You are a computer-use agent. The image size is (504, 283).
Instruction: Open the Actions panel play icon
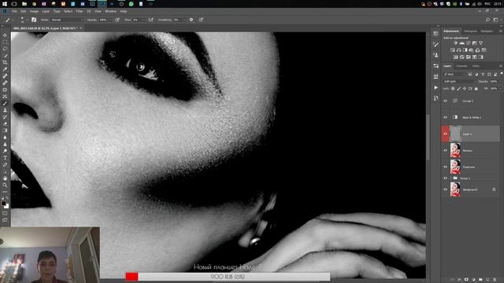(x=435, y=87)
